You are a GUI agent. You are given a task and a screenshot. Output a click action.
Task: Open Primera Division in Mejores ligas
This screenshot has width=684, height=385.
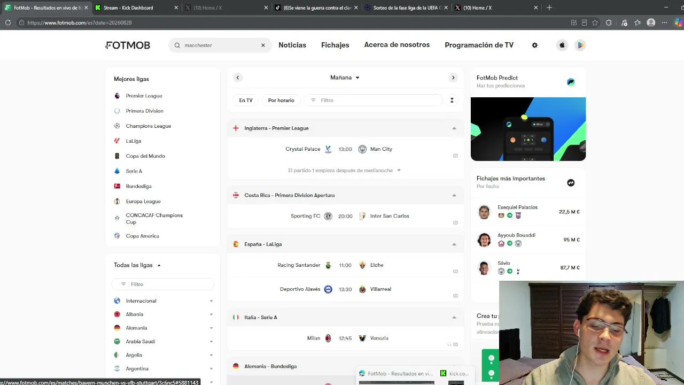click(x=144, y=111)
